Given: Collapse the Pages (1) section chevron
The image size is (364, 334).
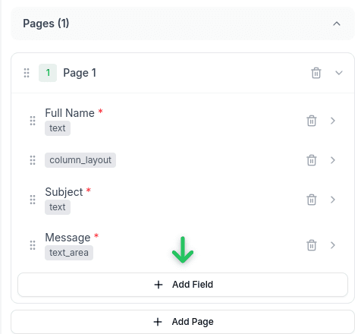Looking at the screenshot, I should [337, 24].
